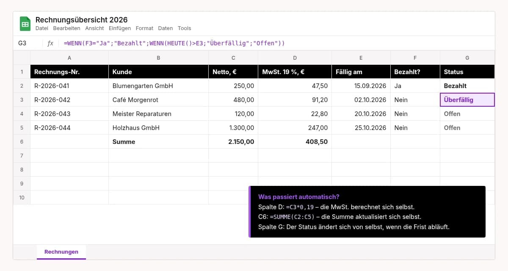The height and width of the screenshot is (271, 508).
Task: Select the net amount 480,00 cell
Action: click(233, 100)
